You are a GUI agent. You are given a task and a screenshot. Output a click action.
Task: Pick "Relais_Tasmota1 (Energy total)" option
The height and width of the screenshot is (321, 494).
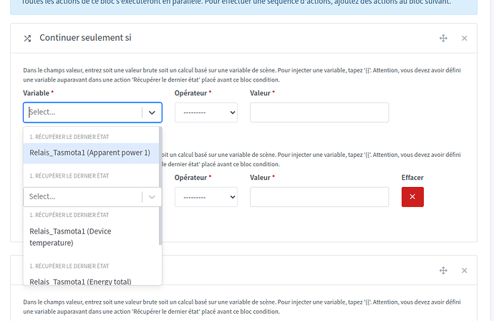(80, 281)
